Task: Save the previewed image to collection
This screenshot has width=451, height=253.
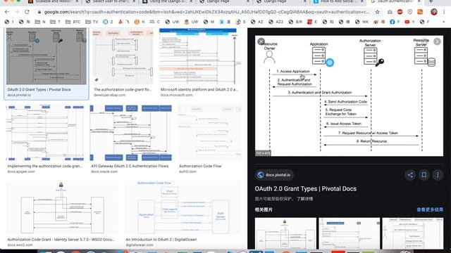Action: pos(424,175)
